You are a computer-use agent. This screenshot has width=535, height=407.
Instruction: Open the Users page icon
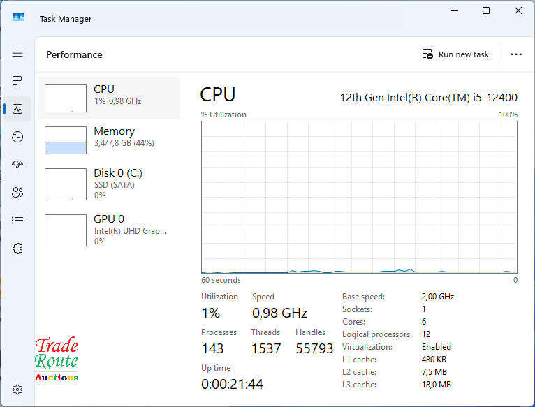[17, 192]
